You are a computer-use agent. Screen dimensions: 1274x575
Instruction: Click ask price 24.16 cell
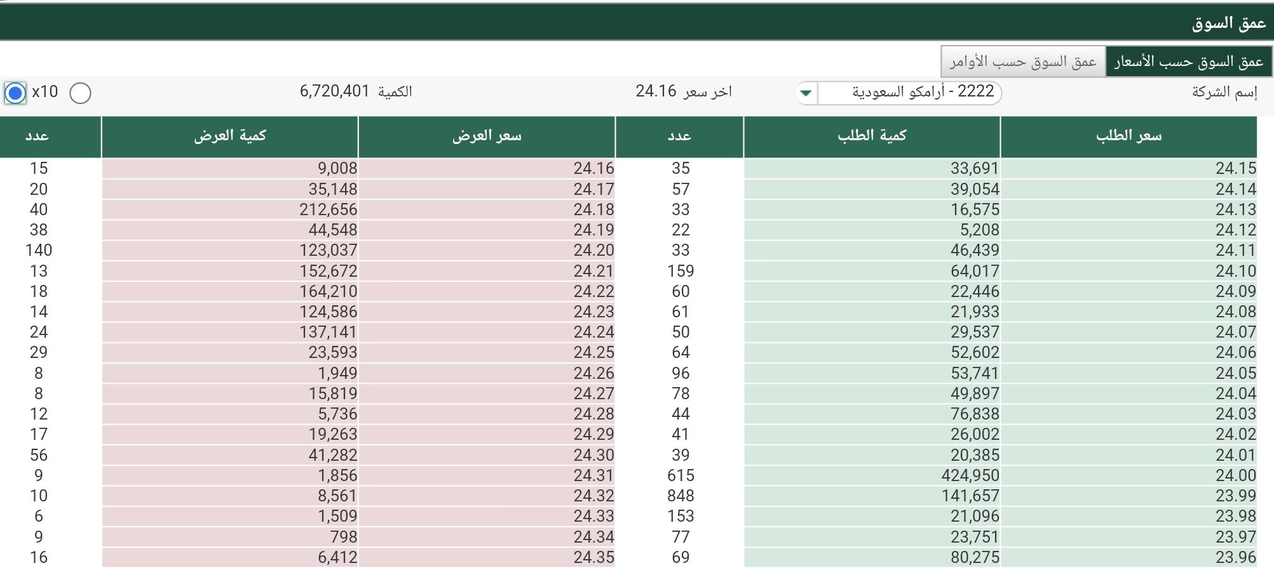pyautogui.click(x=487, y=169)
